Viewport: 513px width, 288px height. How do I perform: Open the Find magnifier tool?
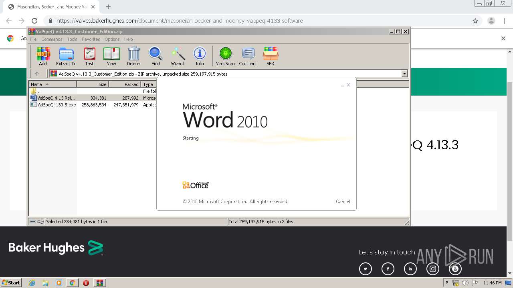tap(156, 56)
